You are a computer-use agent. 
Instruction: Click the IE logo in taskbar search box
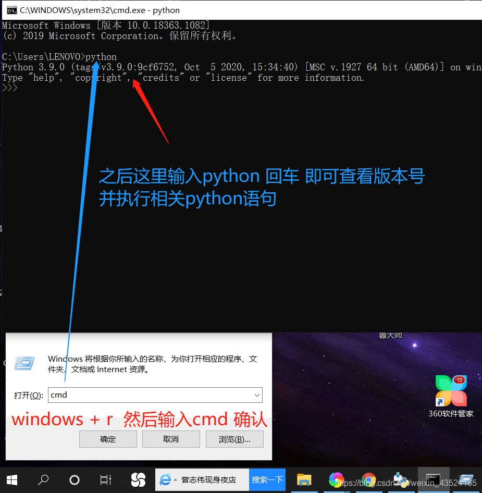click(x=165, y=480)
